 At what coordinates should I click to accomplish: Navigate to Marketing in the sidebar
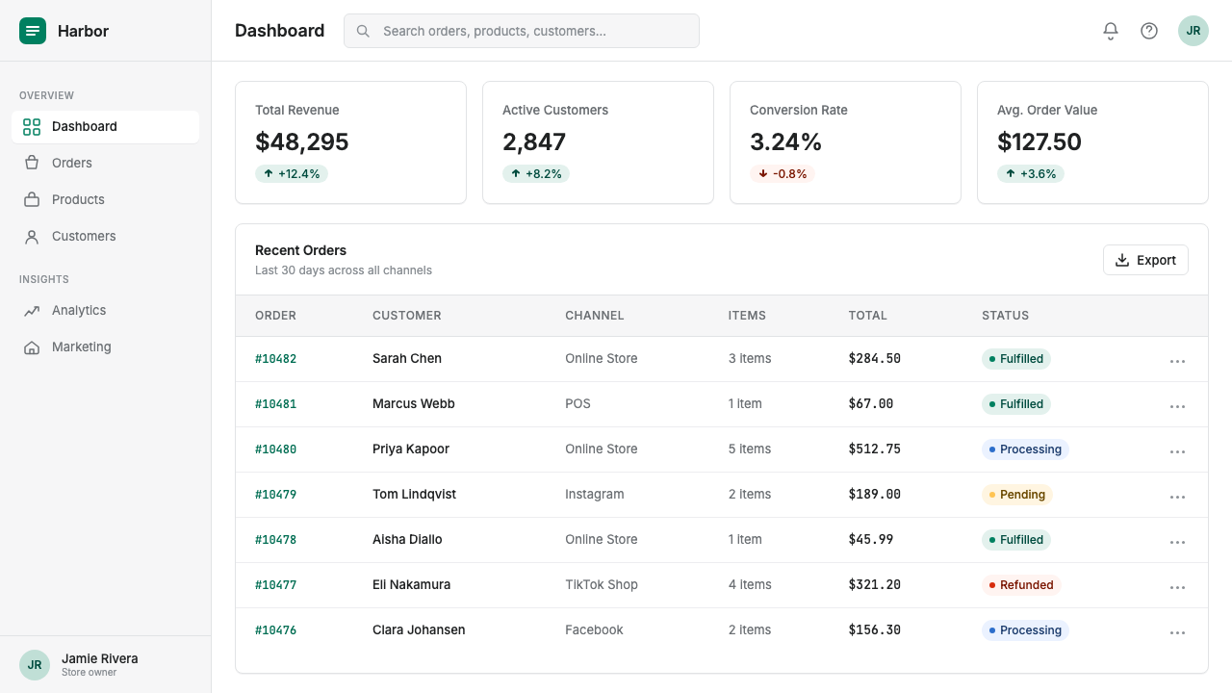click(x=106, y=347)
